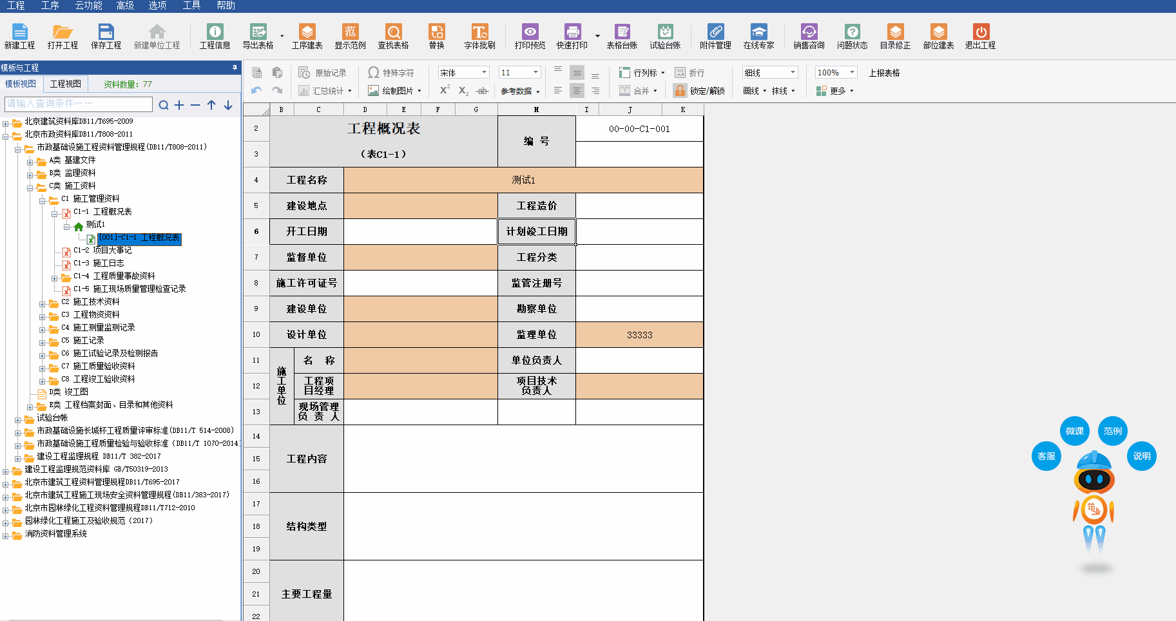This screenshot has height=621, width=1176.
Task: Open the 100% zoom level dropdown
Action: click(852, 73)
